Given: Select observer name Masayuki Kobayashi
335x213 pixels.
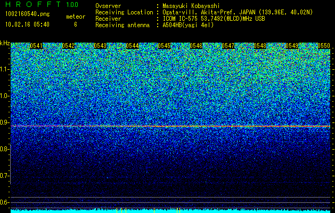Looking at the screenshot, I should click(191, 6).
